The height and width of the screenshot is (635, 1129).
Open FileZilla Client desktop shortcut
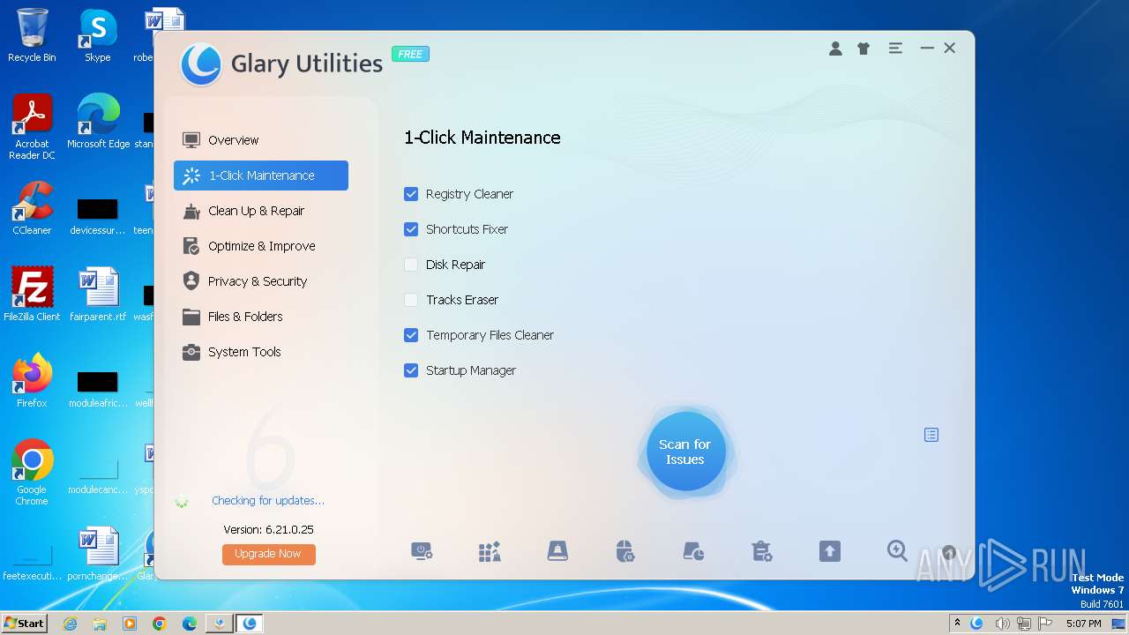(32, 295)
